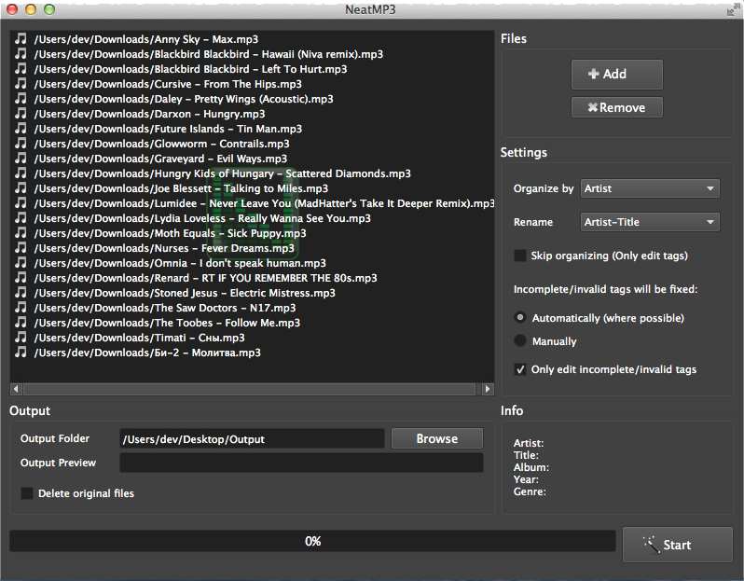Select the Manually radio option
Viewport: 744px width, 581px height.
(520, 341)
